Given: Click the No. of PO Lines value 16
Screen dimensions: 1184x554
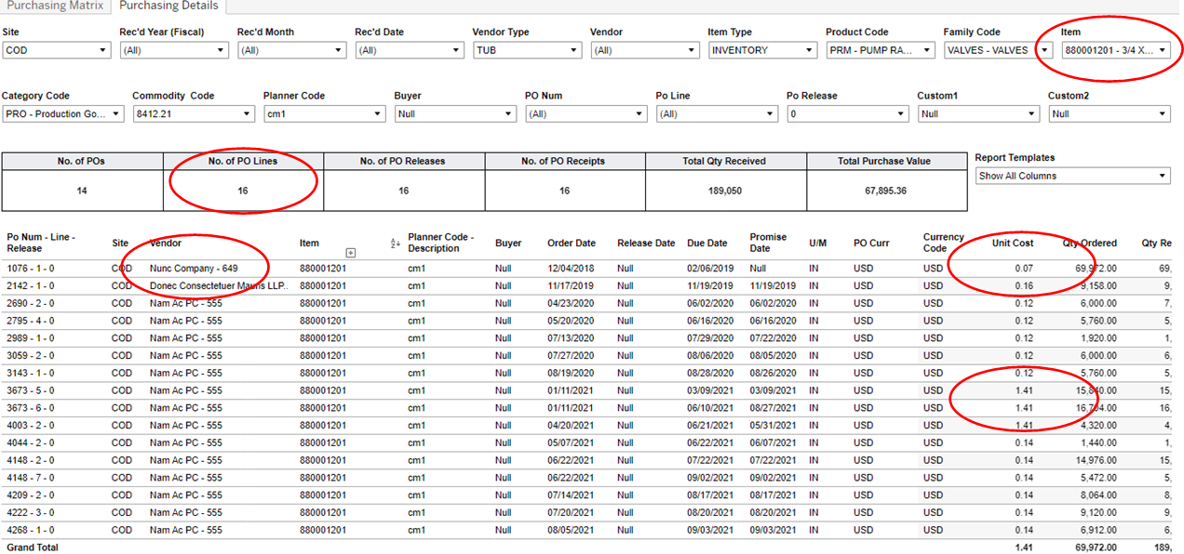Looking at the screenshot, I should pos(244,190).
